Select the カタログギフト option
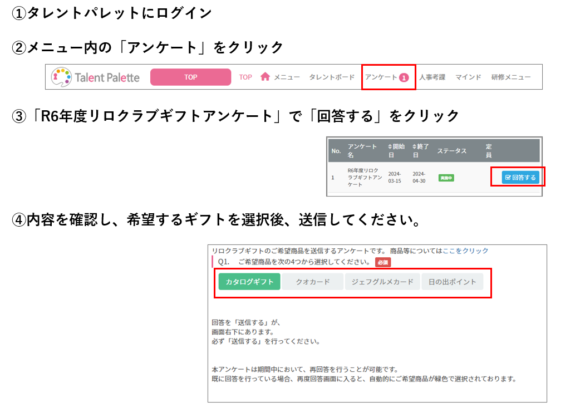Screen dimensions: 580x407 tap(249, 282)
